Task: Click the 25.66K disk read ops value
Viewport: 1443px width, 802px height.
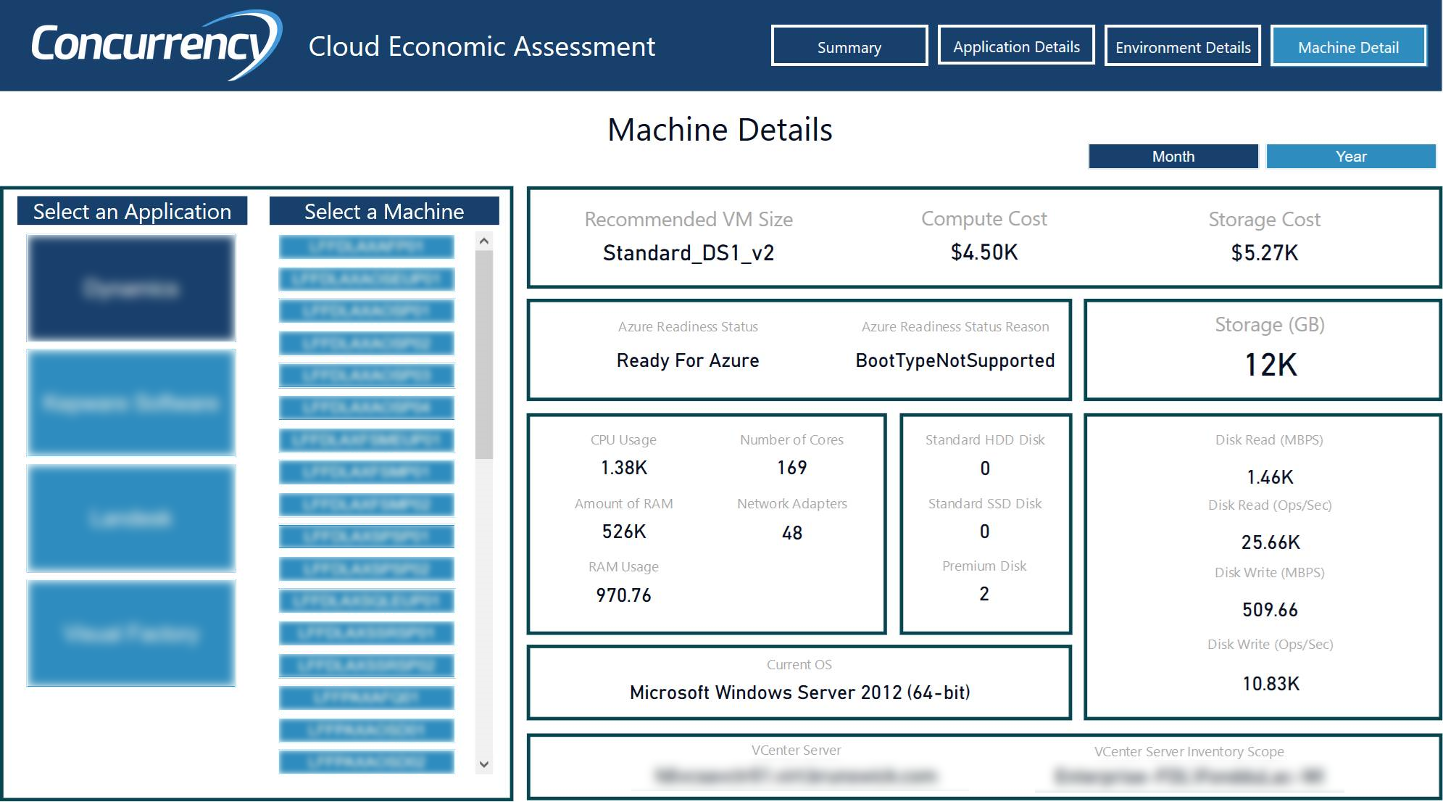Action: 1271,542
